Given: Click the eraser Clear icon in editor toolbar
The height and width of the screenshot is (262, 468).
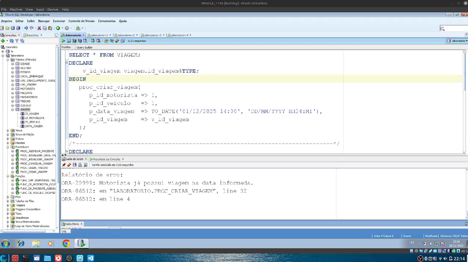Looking at the screenshot, I should [x=117, y=41].
